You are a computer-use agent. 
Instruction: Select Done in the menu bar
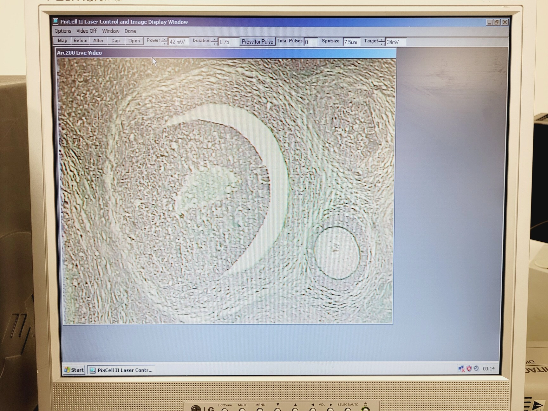click(130, 31)
